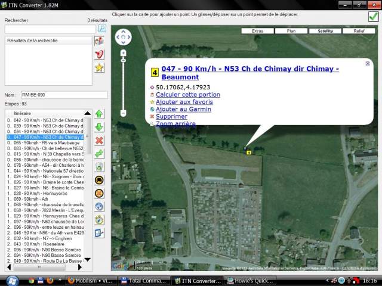Image resolution: width=382 pixels, height=286 pixels.
Task: Click the green checkmark icon at top right
Action: (x=373, y=17)
